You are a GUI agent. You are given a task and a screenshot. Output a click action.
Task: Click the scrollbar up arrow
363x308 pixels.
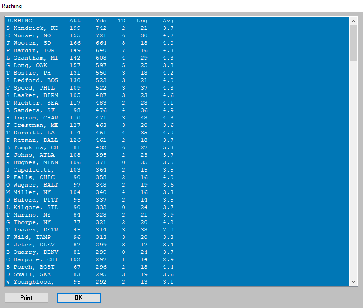coord(354,21)
